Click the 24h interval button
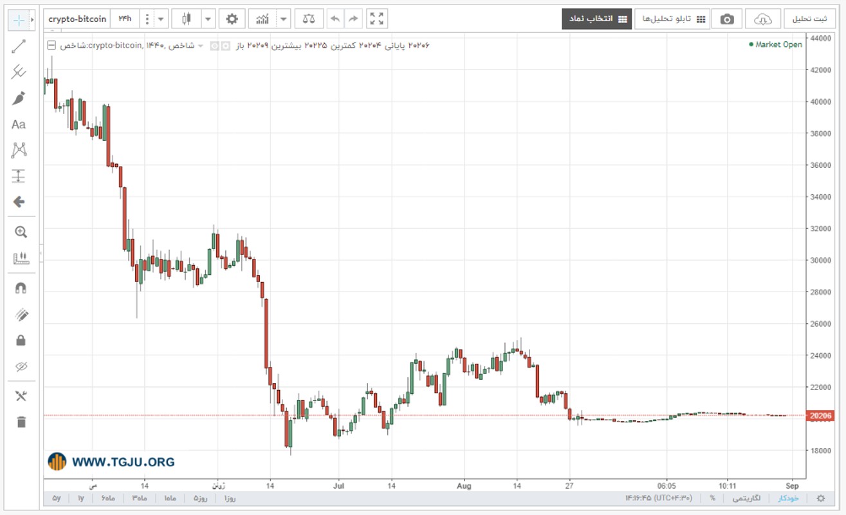 (124, 19)
